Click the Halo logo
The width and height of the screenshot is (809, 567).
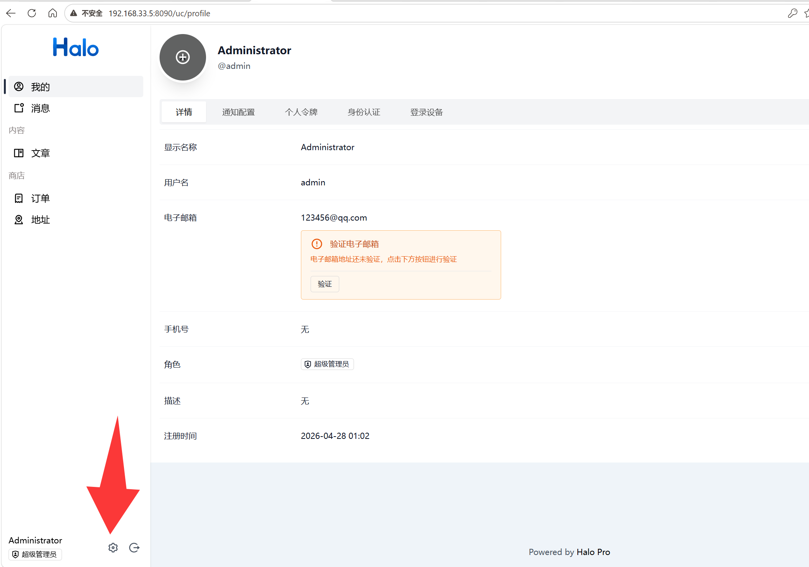tap(76, 48)
